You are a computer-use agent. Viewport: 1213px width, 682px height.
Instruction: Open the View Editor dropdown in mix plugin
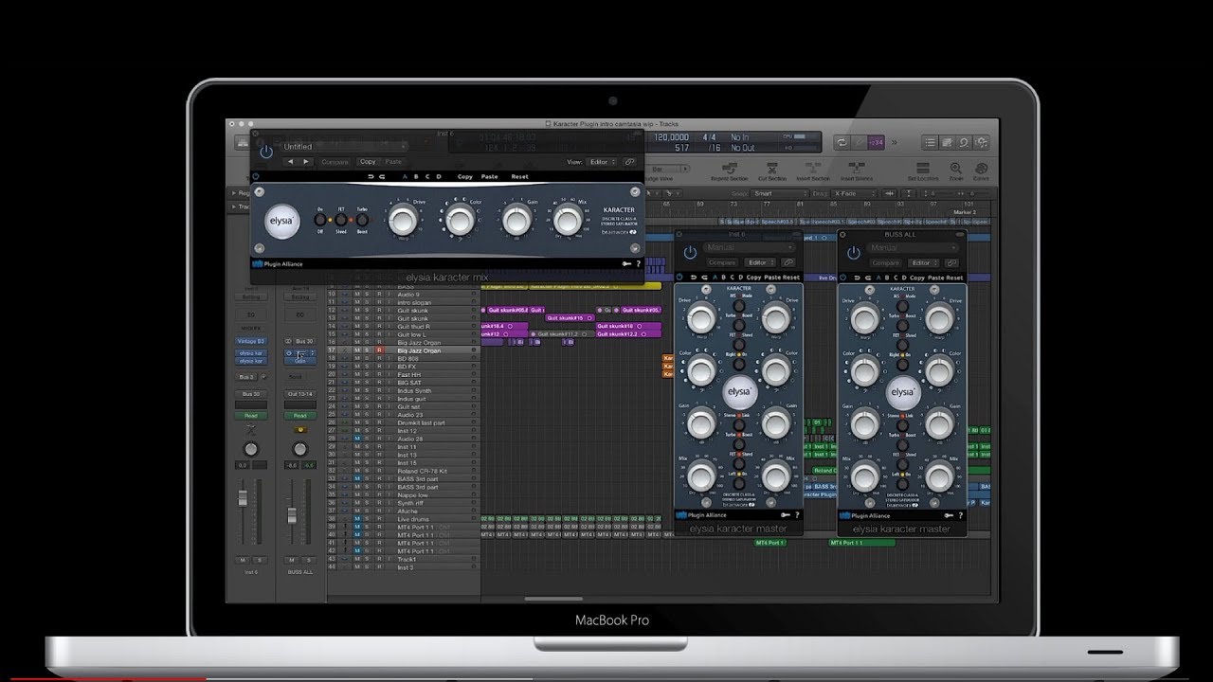(x=602, y=162)
